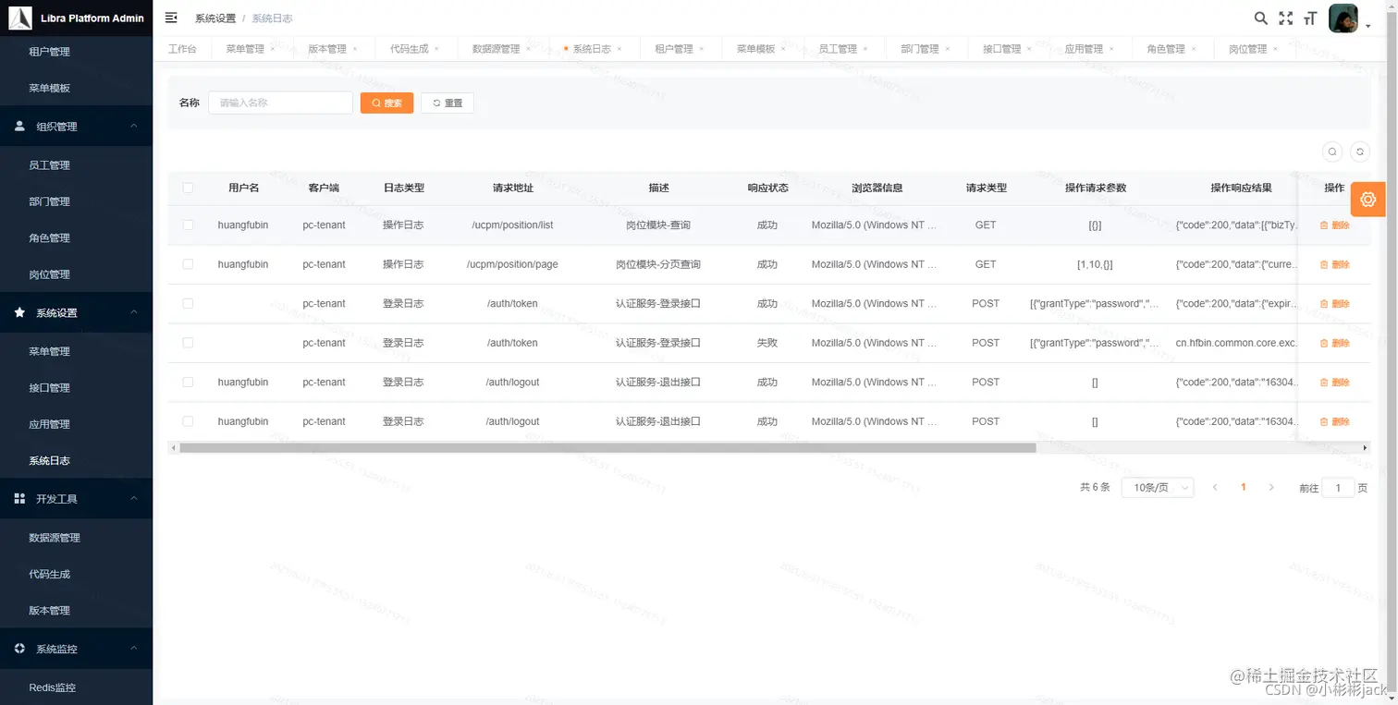Image resolution: width=1398 pixels, height=705 pixels.
Task: Switch to the 工作台 tab
Action: [x=182, y=48]
